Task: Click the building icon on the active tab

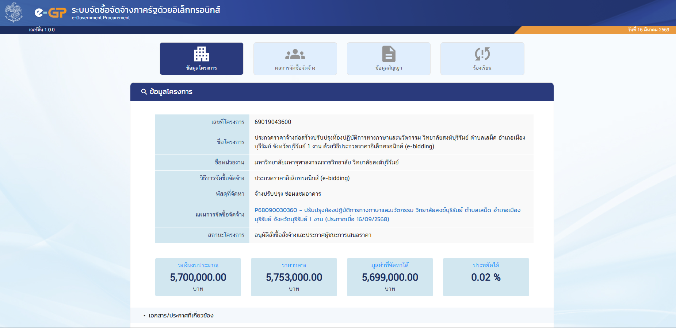Action: (x=201, y=54)
